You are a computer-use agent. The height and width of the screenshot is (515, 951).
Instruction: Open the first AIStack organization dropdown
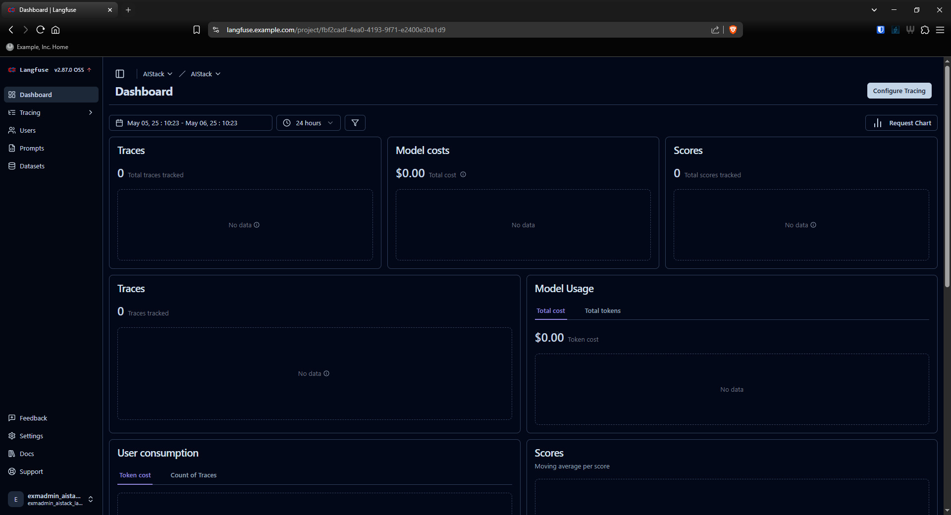click(x=158, y=74)
